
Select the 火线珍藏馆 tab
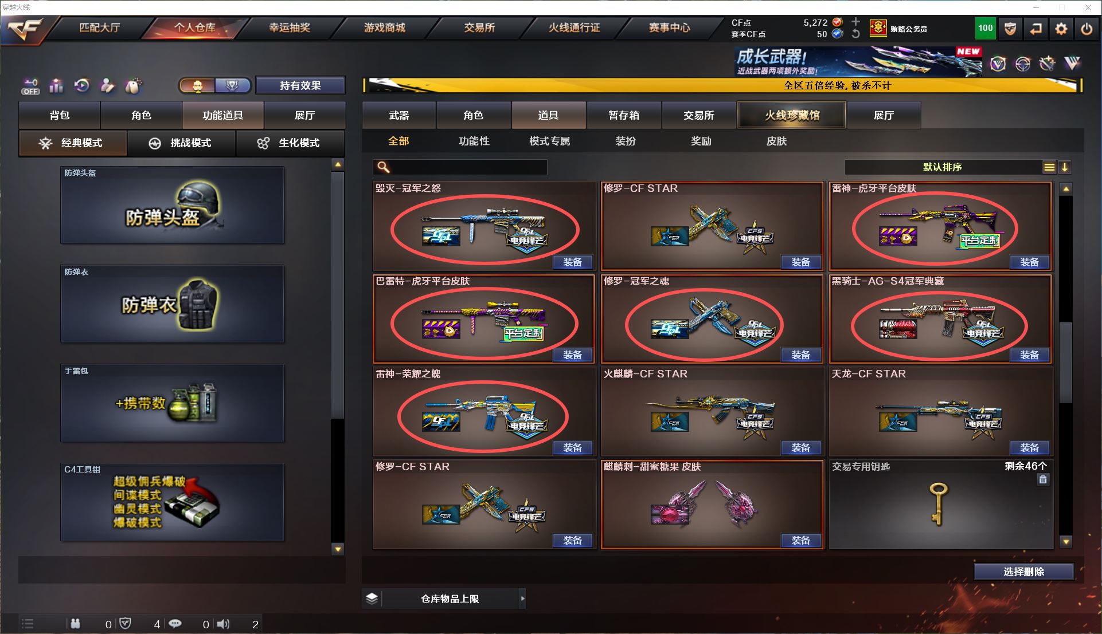(x=792, y=115)
